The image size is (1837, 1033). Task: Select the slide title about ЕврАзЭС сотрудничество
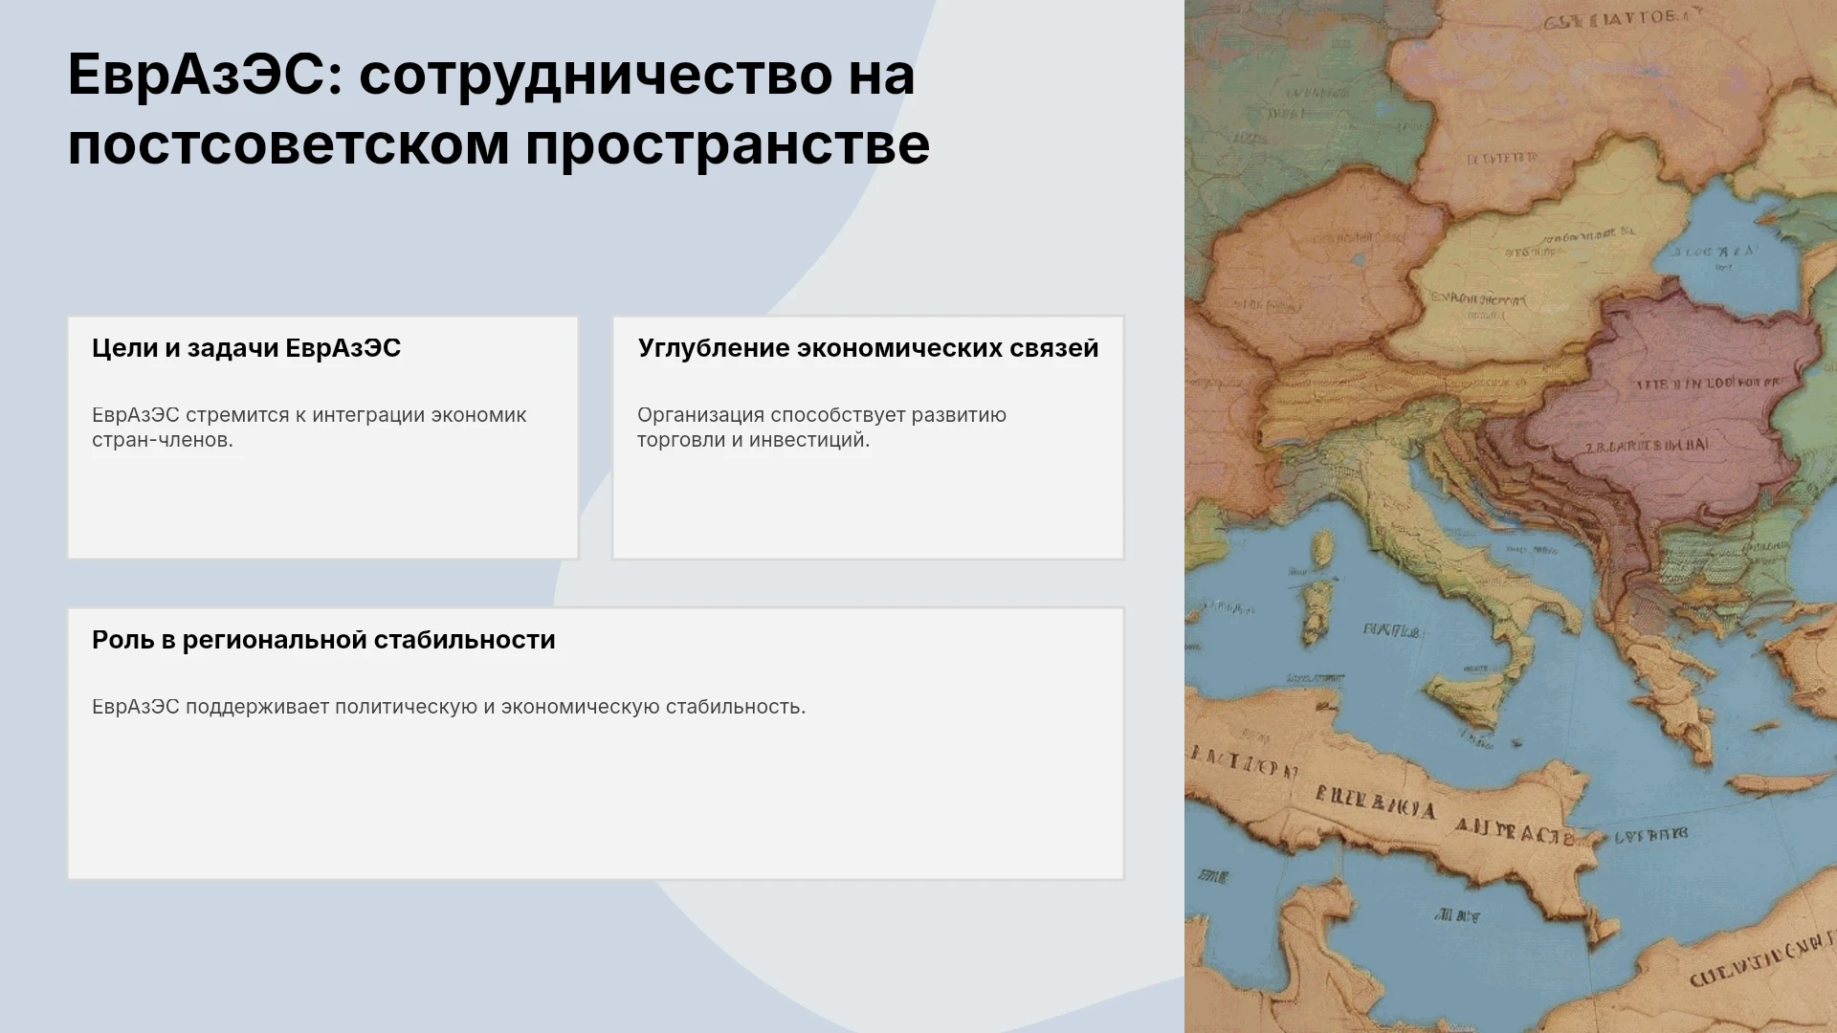(x=498, y=109)
